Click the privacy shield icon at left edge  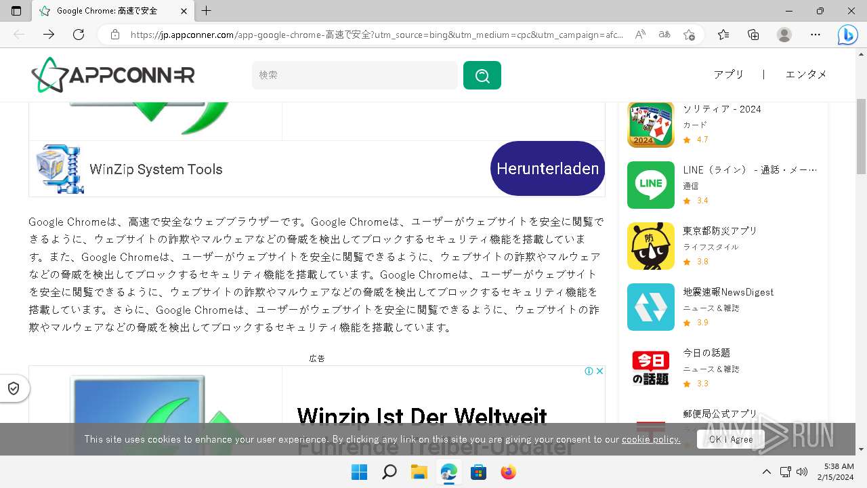tap(14, 388)
